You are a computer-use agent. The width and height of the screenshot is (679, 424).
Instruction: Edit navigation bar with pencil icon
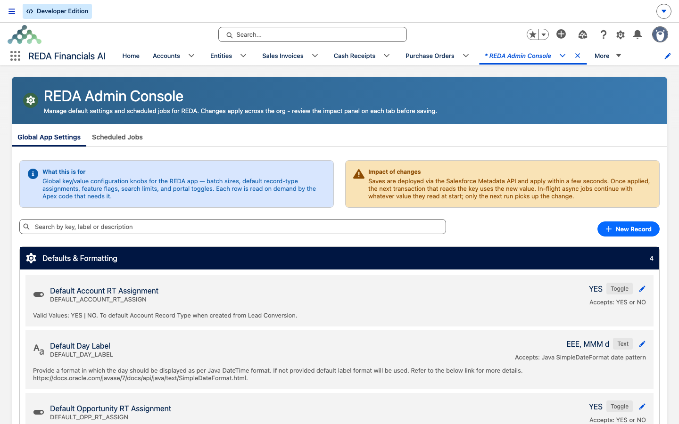coord(668,56)
